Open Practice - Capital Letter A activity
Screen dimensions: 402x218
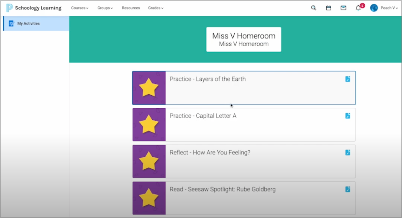203,116
